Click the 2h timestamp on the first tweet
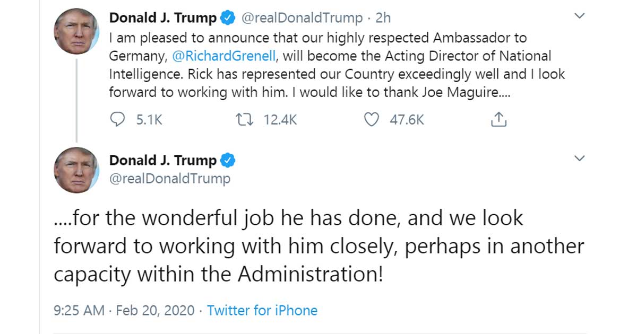637x334 pixels. [x=383, y=18]
